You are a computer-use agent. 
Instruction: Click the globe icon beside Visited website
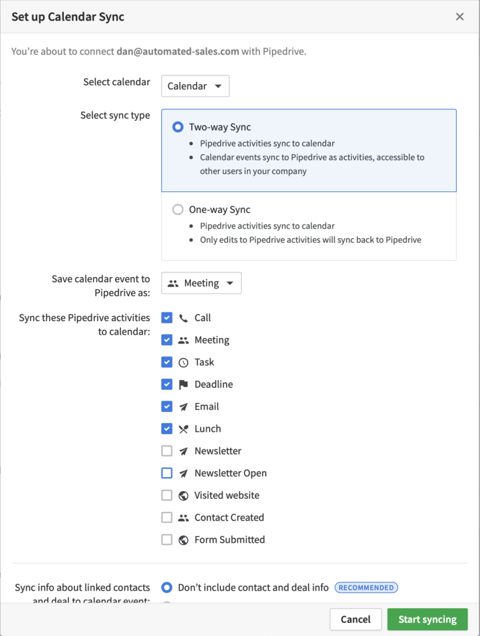click(x=183, y=496)
